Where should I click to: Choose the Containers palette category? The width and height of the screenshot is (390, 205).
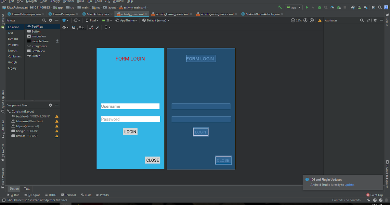(x=15, y=56)
